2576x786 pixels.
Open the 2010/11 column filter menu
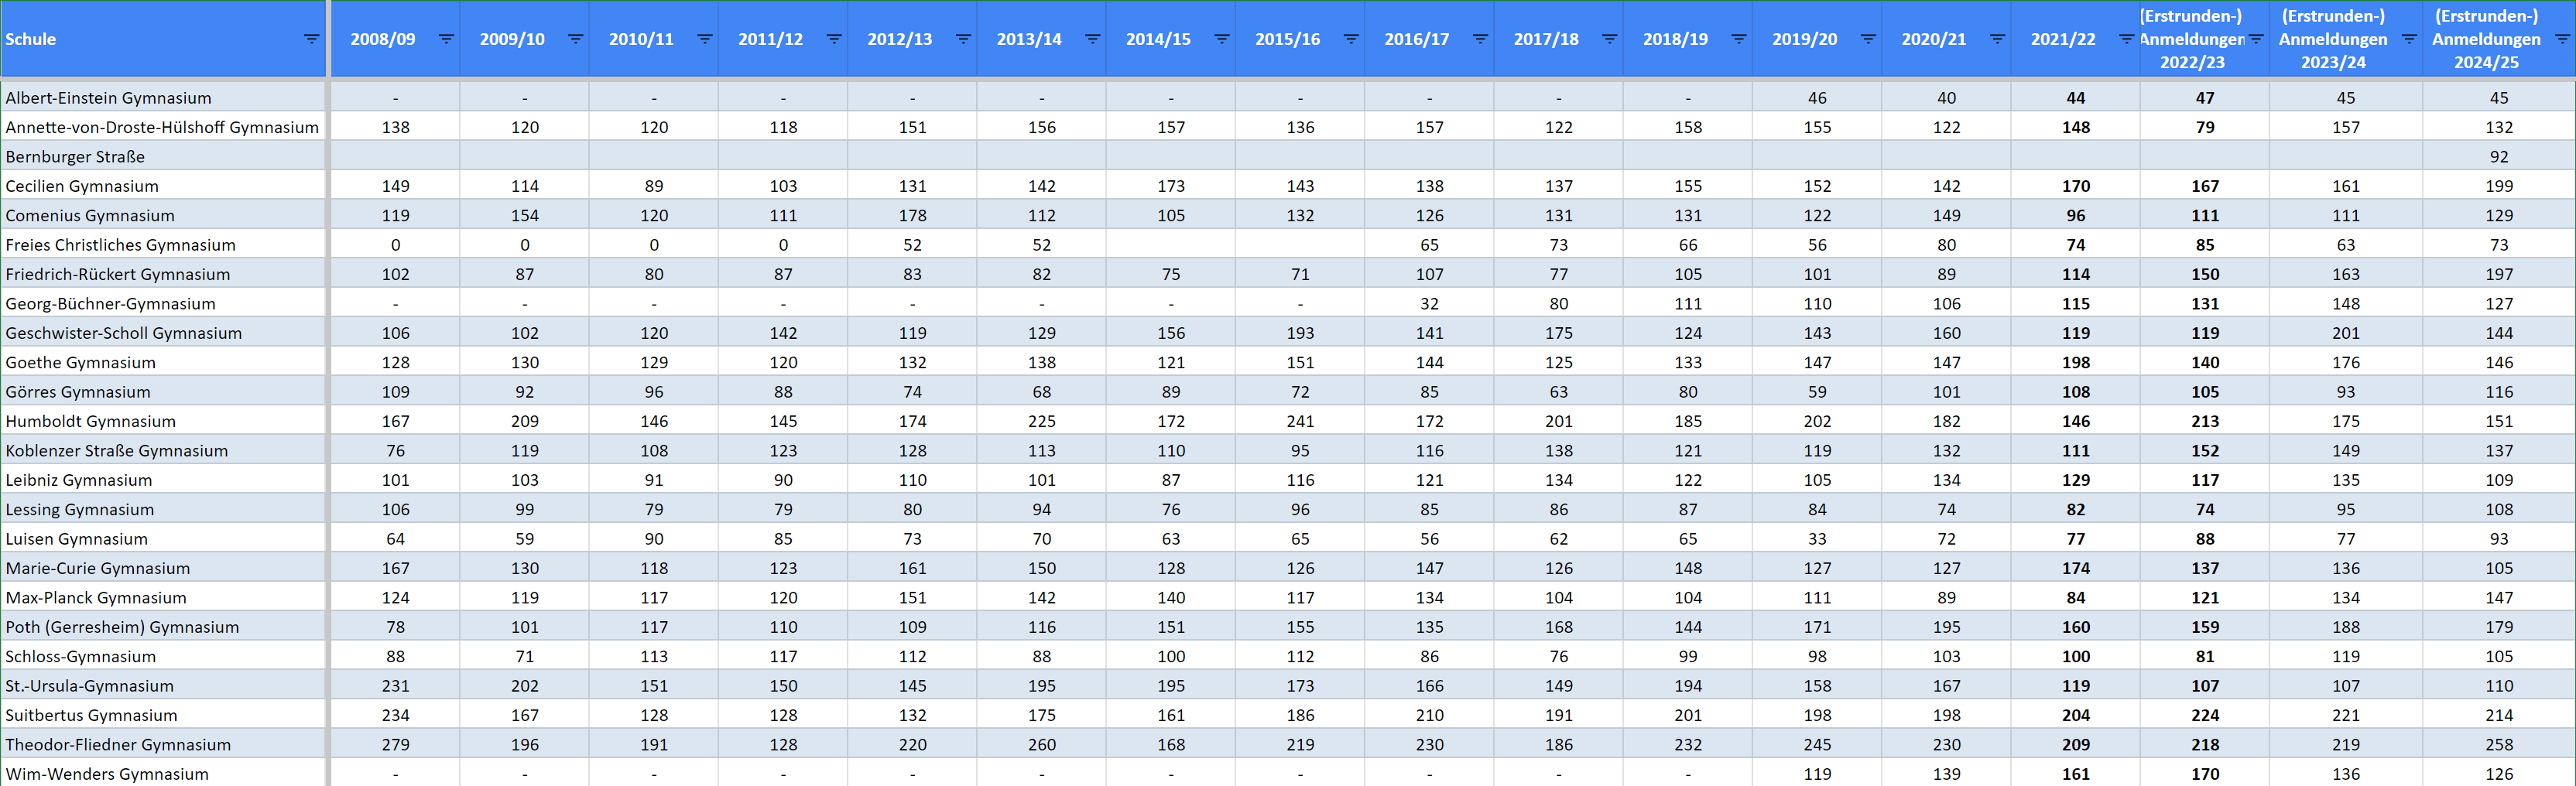pyautogui.click(x=704, y=39)
